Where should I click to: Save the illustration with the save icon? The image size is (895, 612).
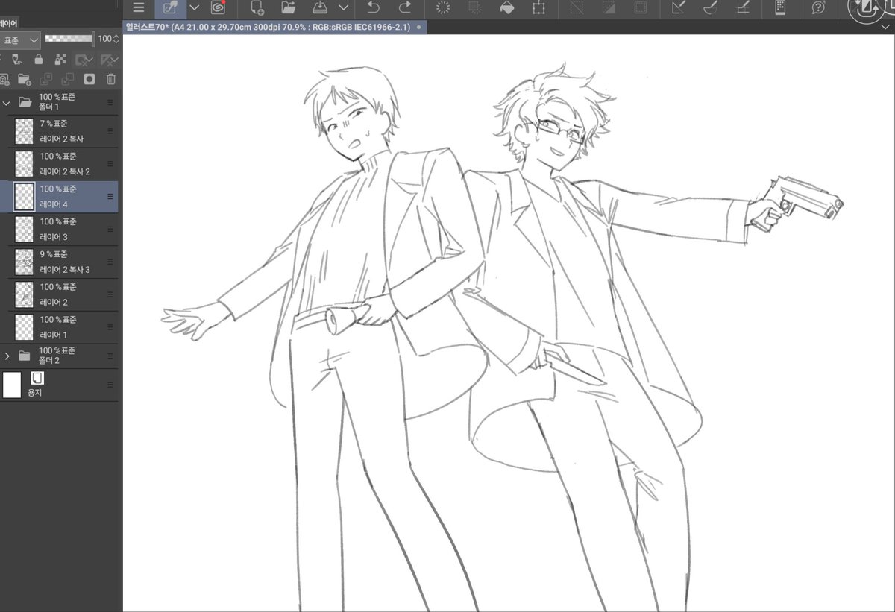[319, 8]
